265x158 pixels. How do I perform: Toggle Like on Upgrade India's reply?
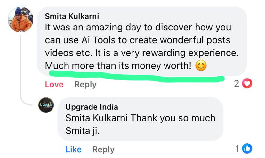(x=74, y=149)
